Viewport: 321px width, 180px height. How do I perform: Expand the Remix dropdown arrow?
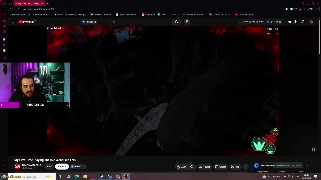click(84, 167)
